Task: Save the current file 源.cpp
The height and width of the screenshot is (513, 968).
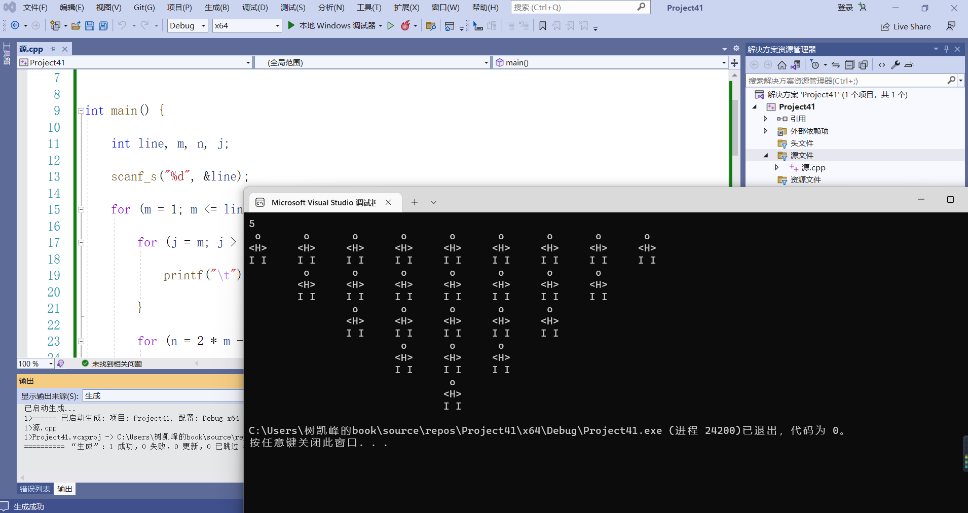Action: point(90,26)
